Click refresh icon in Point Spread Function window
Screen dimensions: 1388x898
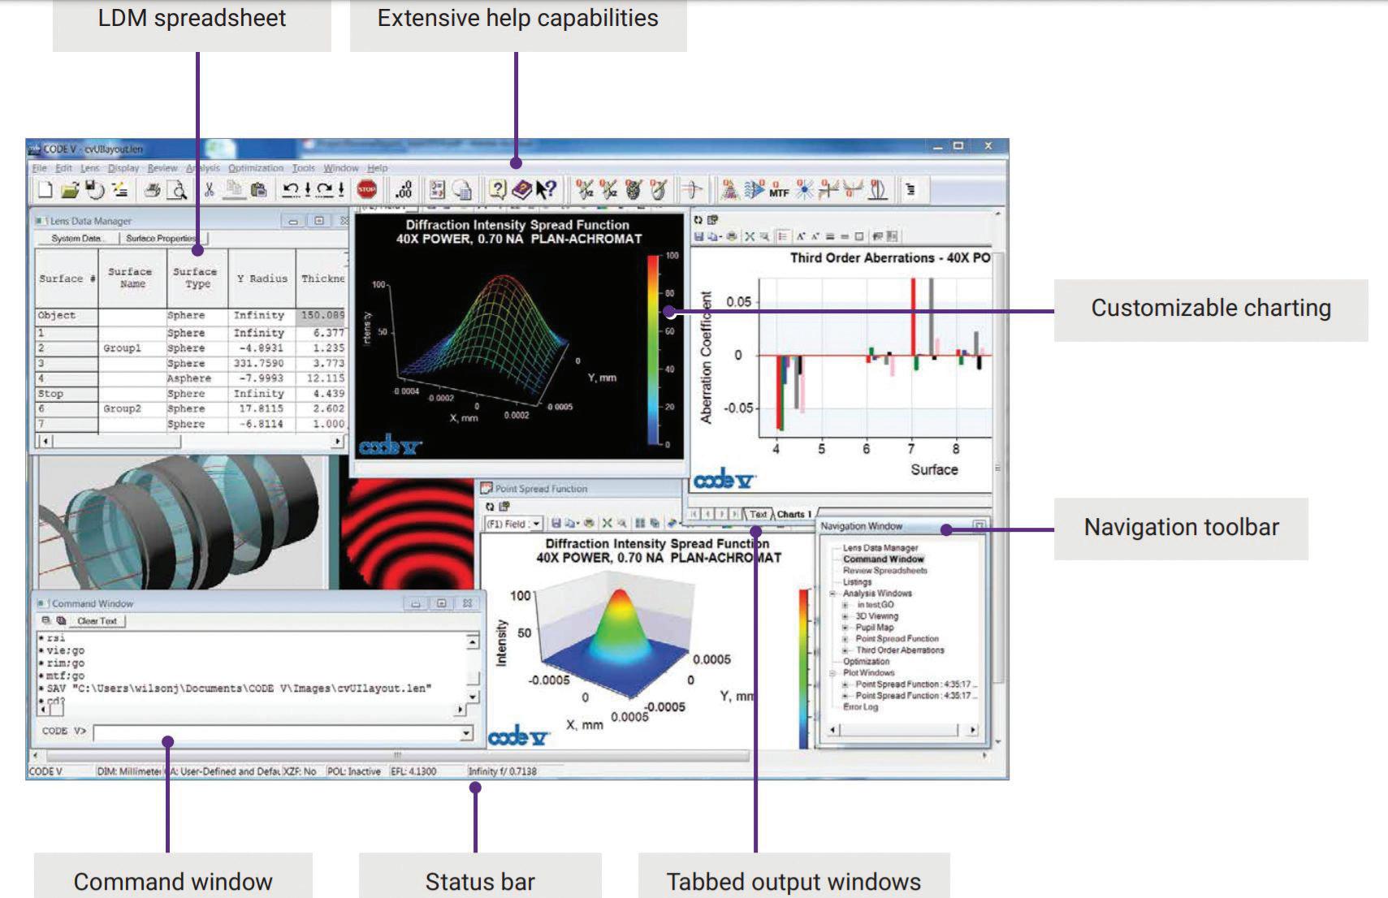coord(490,507)
